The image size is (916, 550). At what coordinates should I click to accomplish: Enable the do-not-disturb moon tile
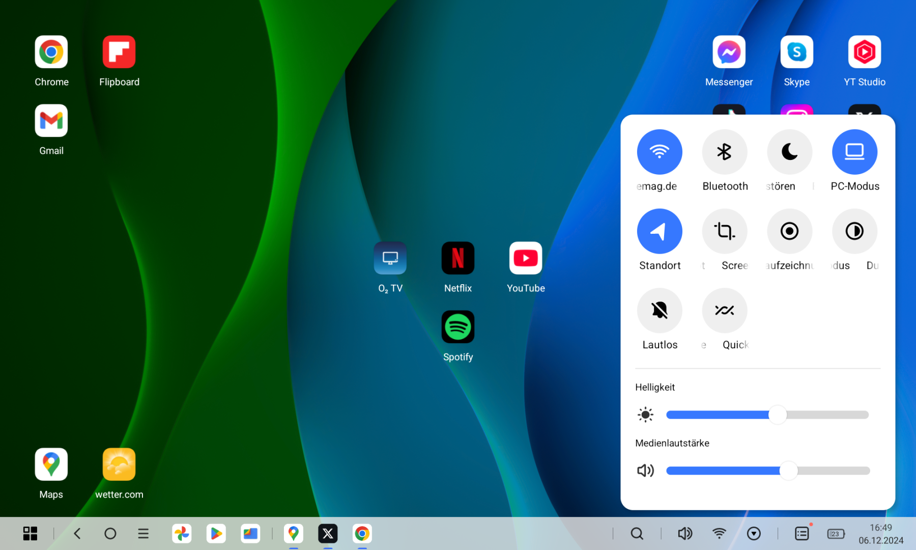(789, 152)
